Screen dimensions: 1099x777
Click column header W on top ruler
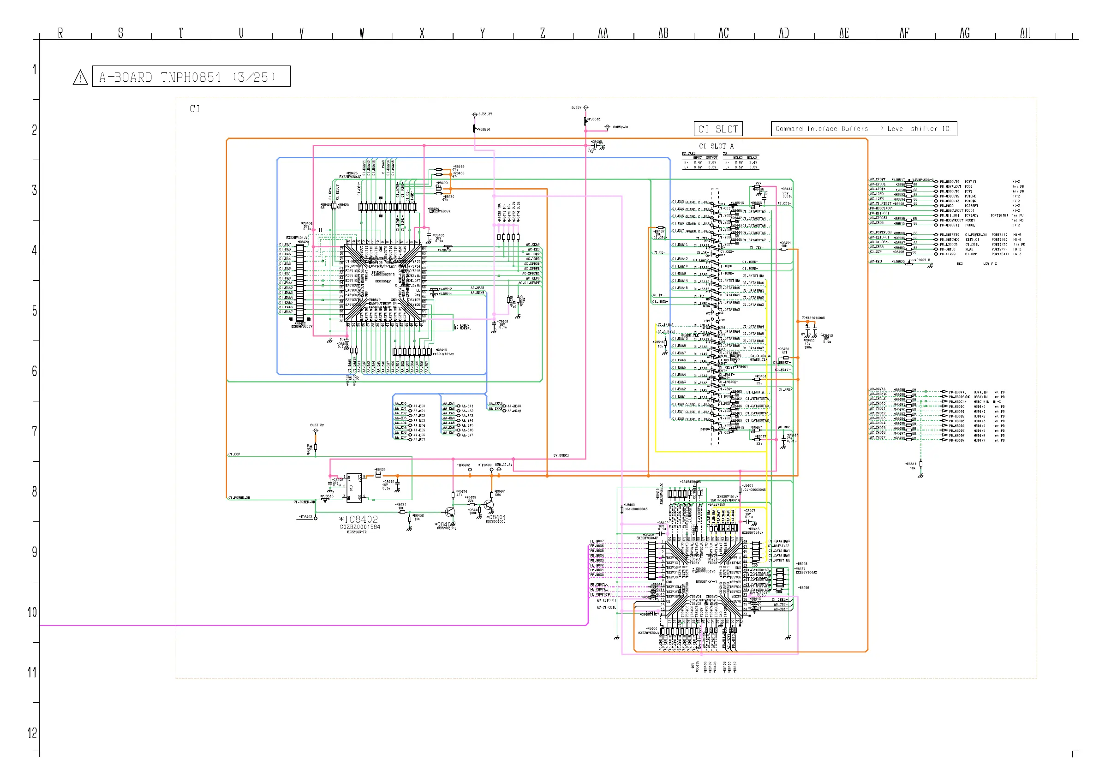click(362, 33)
